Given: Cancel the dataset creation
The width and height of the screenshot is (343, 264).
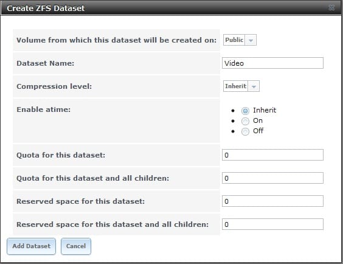Looking at the screenshot, I should (x=76, y=246).
